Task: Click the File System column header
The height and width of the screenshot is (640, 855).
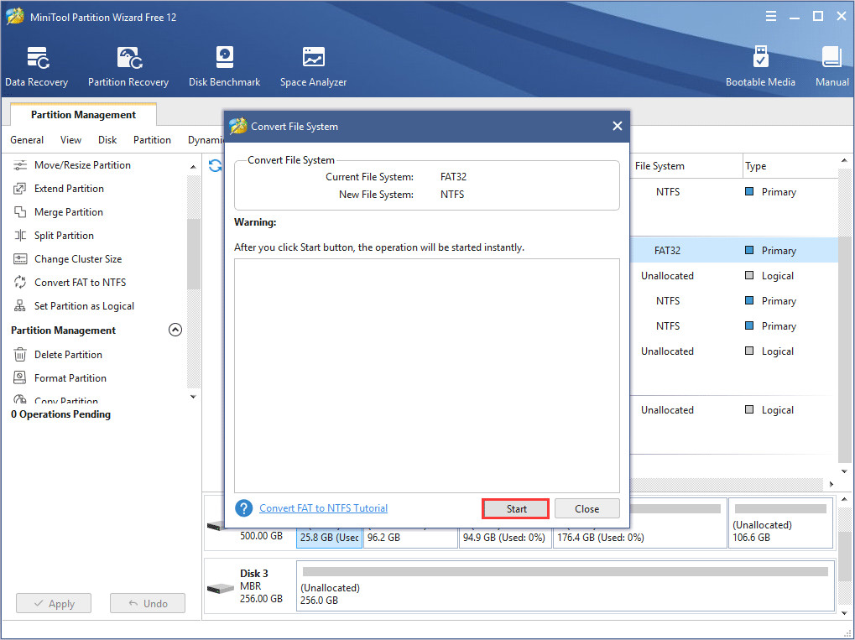Action: (x=686, y=166)
